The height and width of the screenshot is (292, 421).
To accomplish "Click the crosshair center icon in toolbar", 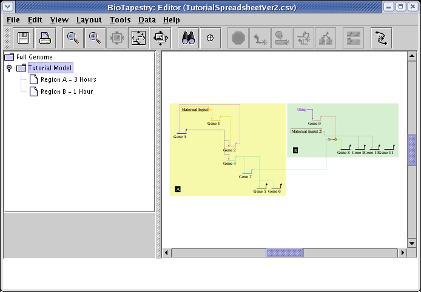I will (210, 38).
